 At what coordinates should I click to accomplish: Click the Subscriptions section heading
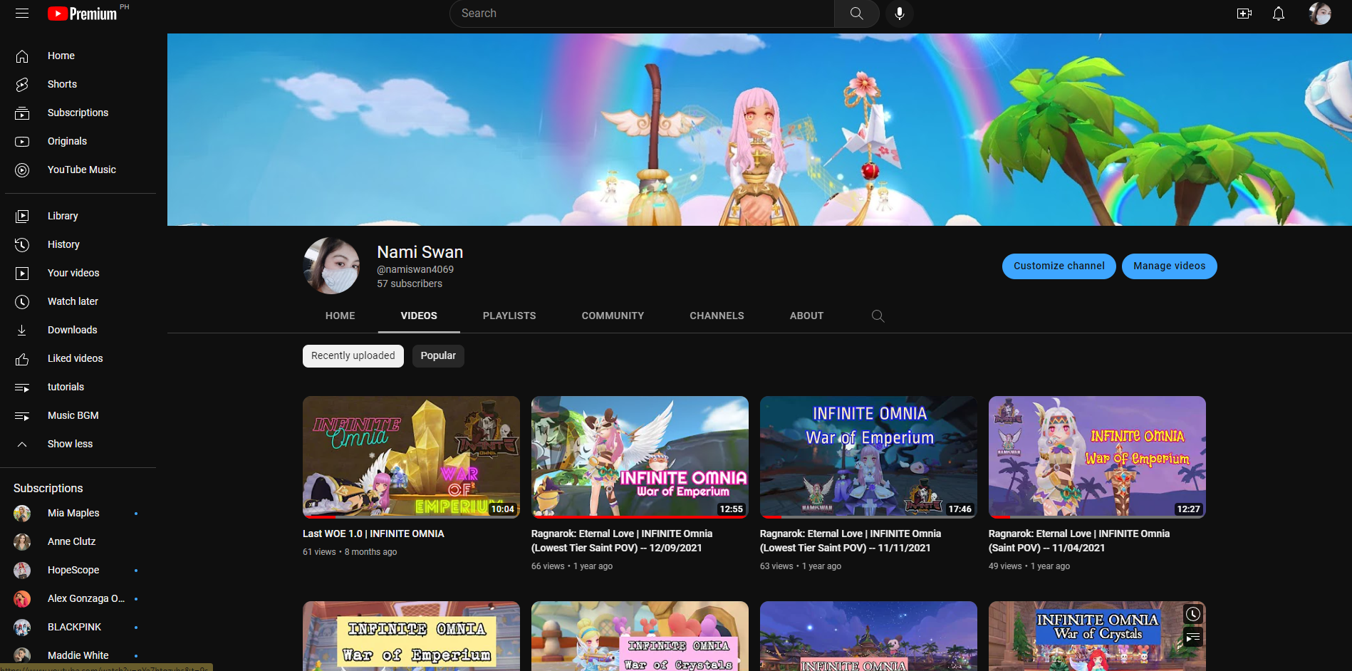tap(48, 488)
